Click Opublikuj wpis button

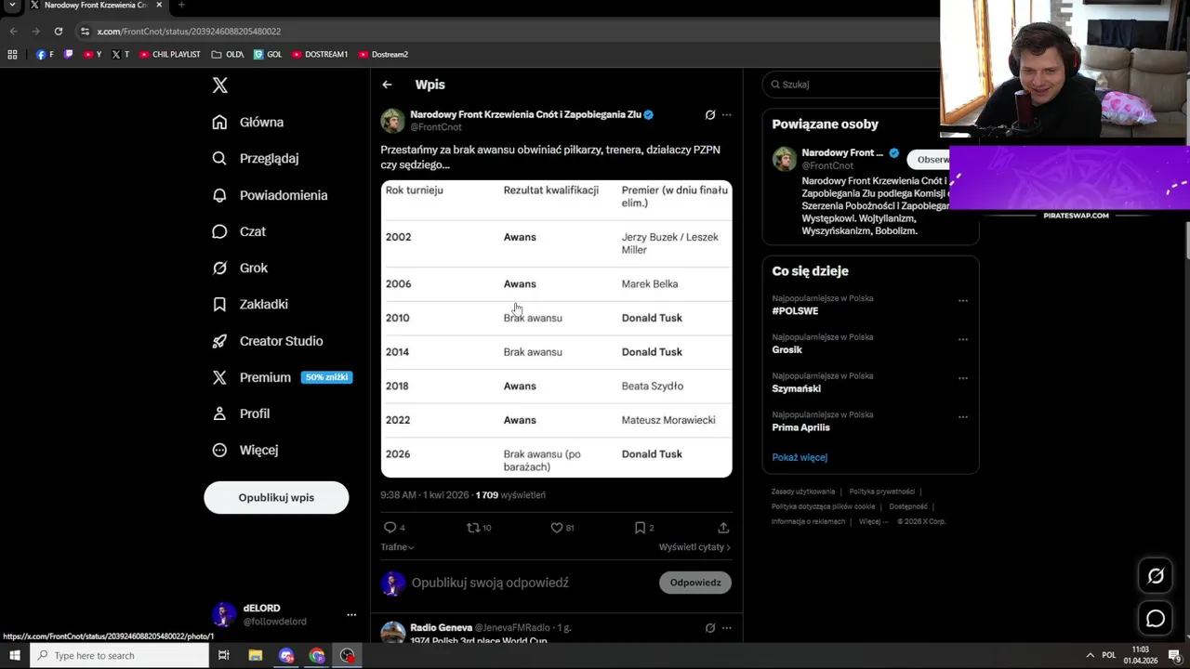(276, 497)
